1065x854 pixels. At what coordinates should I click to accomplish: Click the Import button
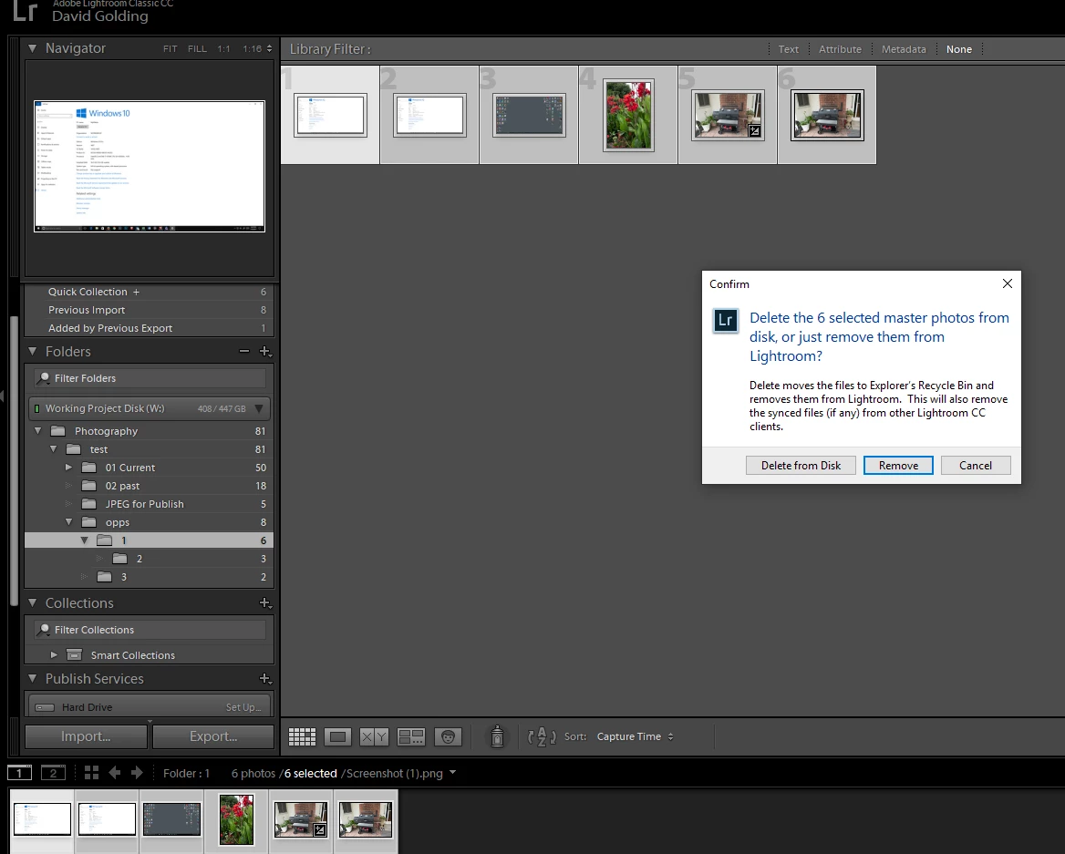point(87,736)
